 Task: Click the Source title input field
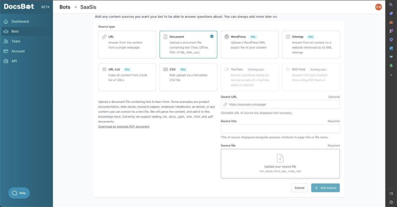[x=280, y=129]
